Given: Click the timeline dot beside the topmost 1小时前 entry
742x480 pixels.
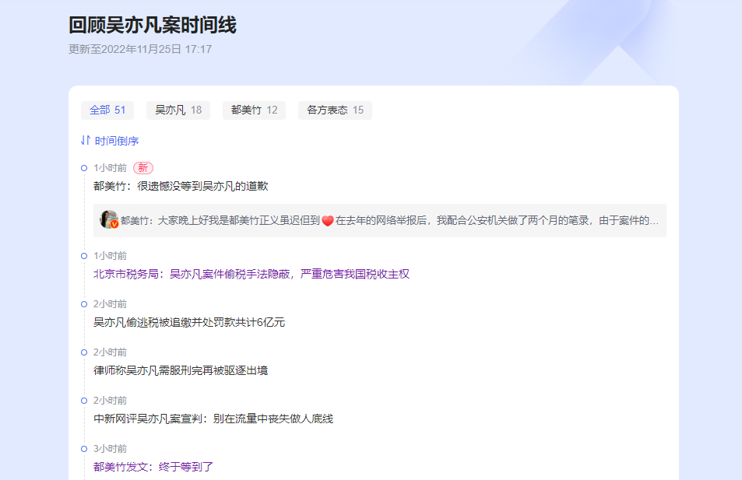Looking at the screenshot, I should (x=84, y=166).
